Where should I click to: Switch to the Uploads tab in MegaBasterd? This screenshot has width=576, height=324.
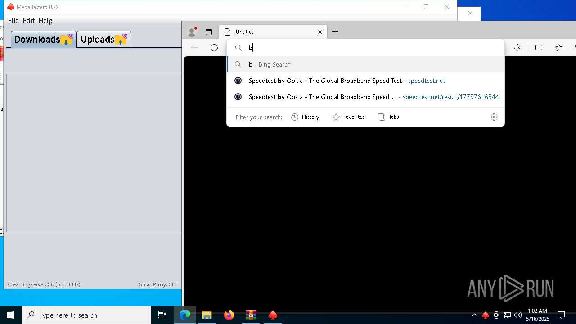tap(104, 40)
